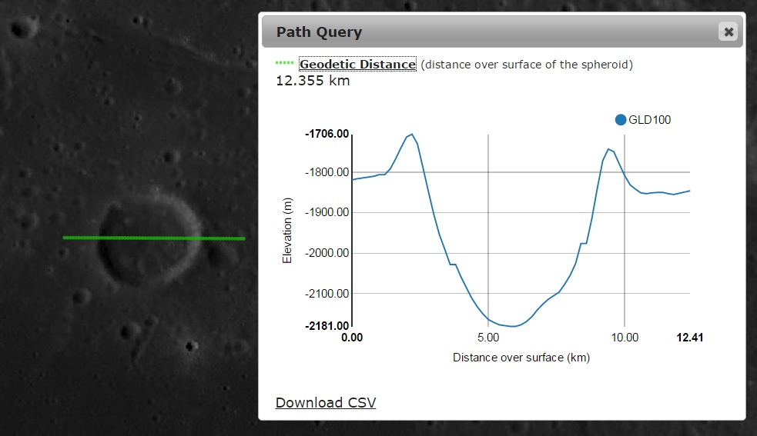Click the 5.00 x-axis tick label
Viewport: 757px width, 436px height.
pos(488,338)
